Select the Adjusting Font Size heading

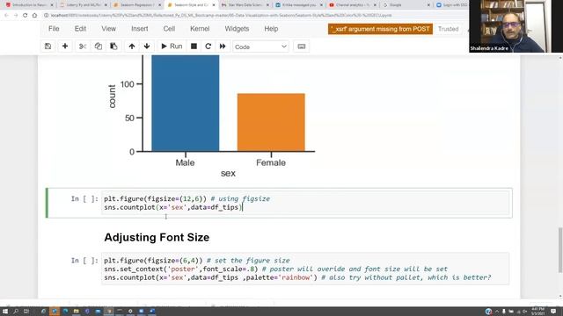click(157, 237)
